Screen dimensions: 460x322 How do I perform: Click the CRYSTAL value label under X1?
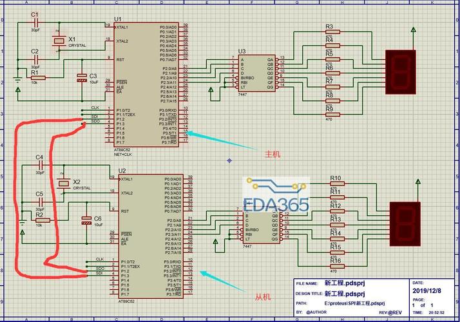point(77,46)
